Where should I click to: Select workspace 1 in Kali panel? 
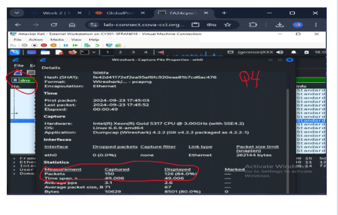[x=108, y=52]
